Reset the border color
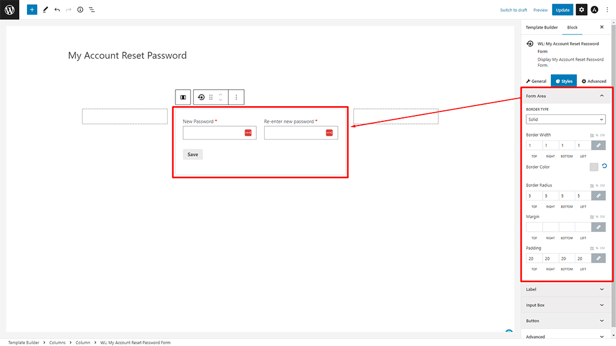616x346 pixels. (x=604, y=166)
